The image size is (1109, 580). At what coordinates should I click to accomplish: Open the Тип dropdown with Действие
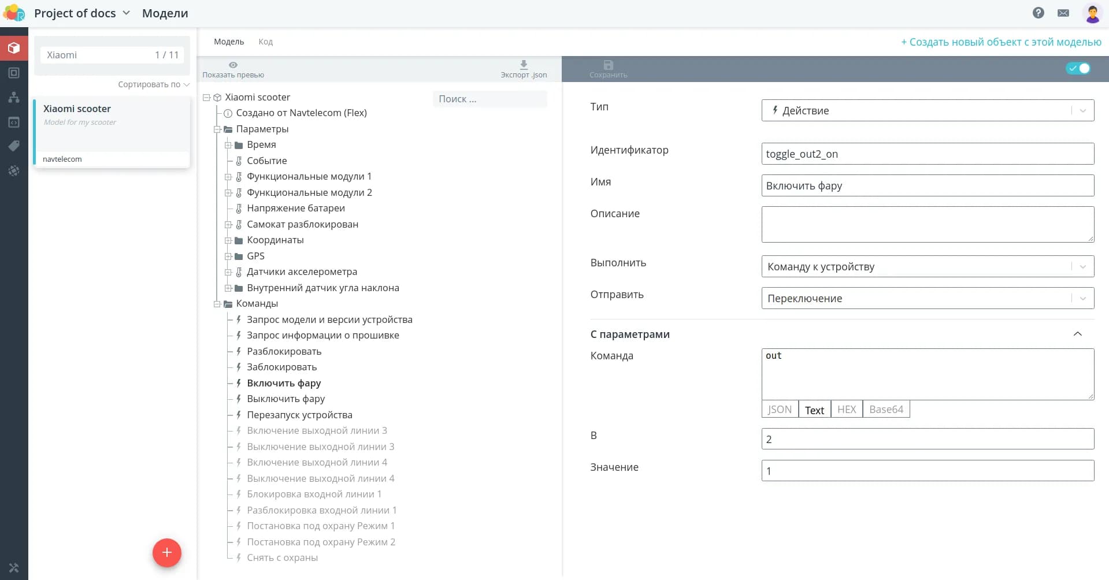tap(927, 110)
